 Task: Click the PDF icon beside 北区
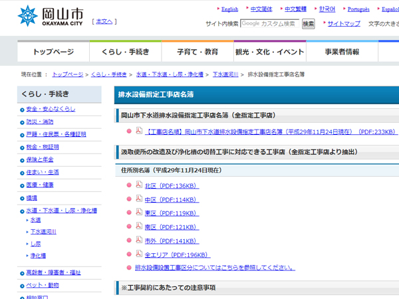coord(139,185)
